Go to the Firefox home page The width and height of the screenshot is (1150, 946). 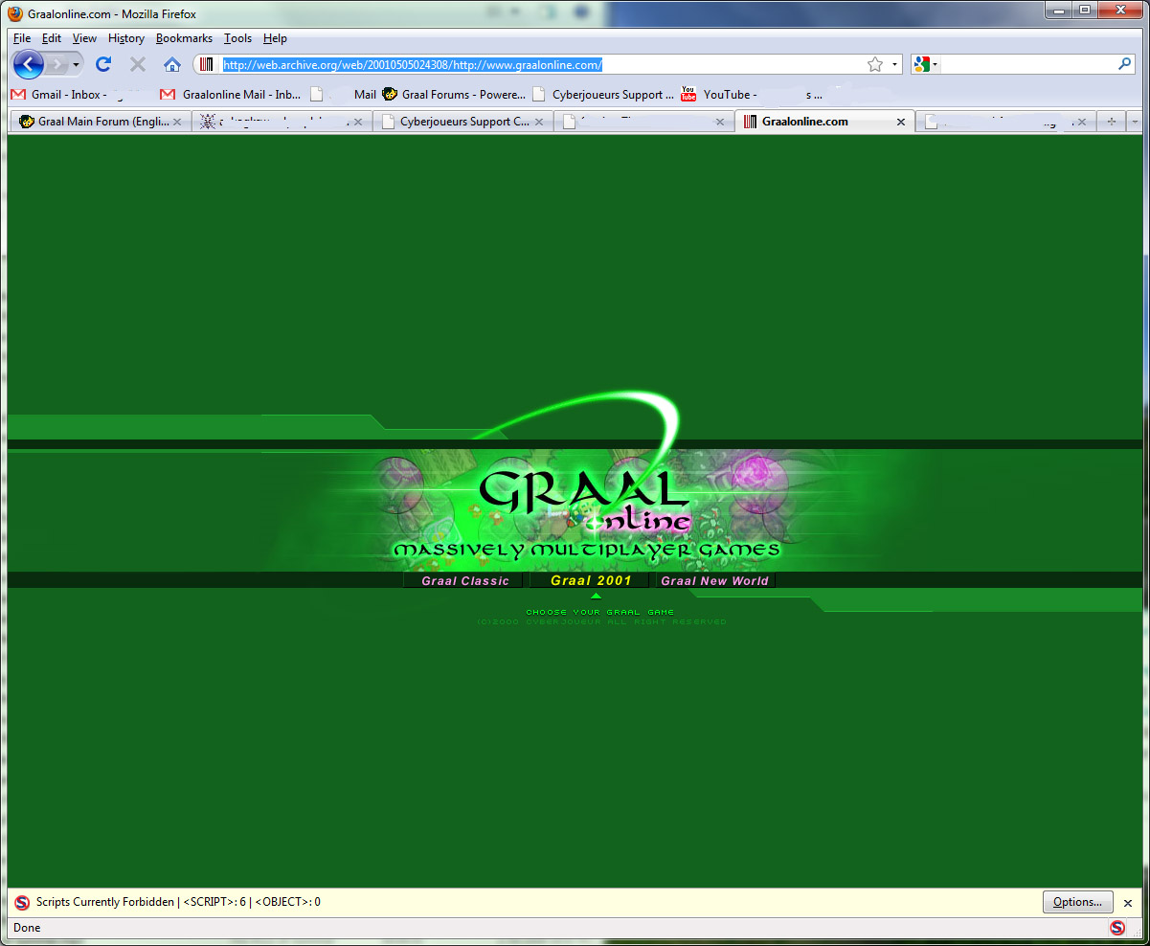[x=172, y=64]
